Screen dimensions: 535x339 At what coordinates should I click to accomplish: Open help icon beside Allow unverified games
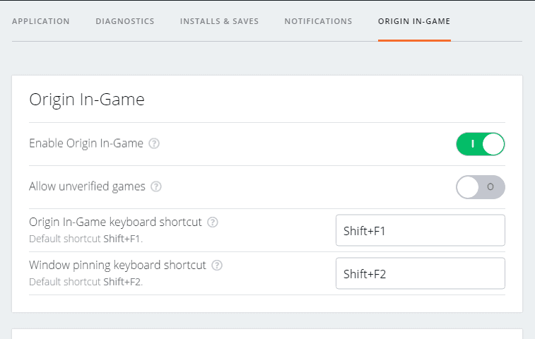(156, 186)
